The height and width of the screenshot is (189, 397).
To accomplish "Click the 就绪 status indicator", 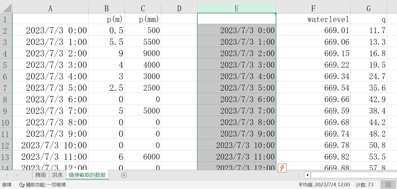I will 7,185.
